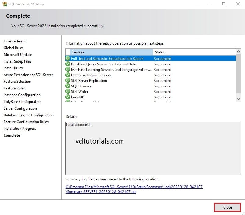Click the check icon for Machine Learning Services
Image resolution: width=245 pixels, height=215 pixels.
point(68,69)
